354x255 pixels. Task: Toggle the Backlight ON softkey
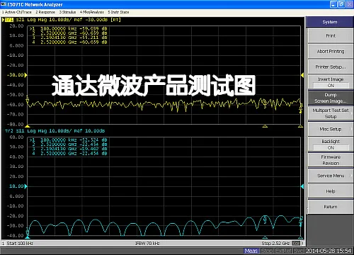(x=331, y=144)
